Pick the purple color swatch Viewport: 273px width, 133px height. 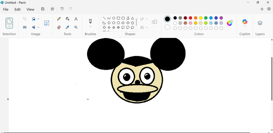221,18
